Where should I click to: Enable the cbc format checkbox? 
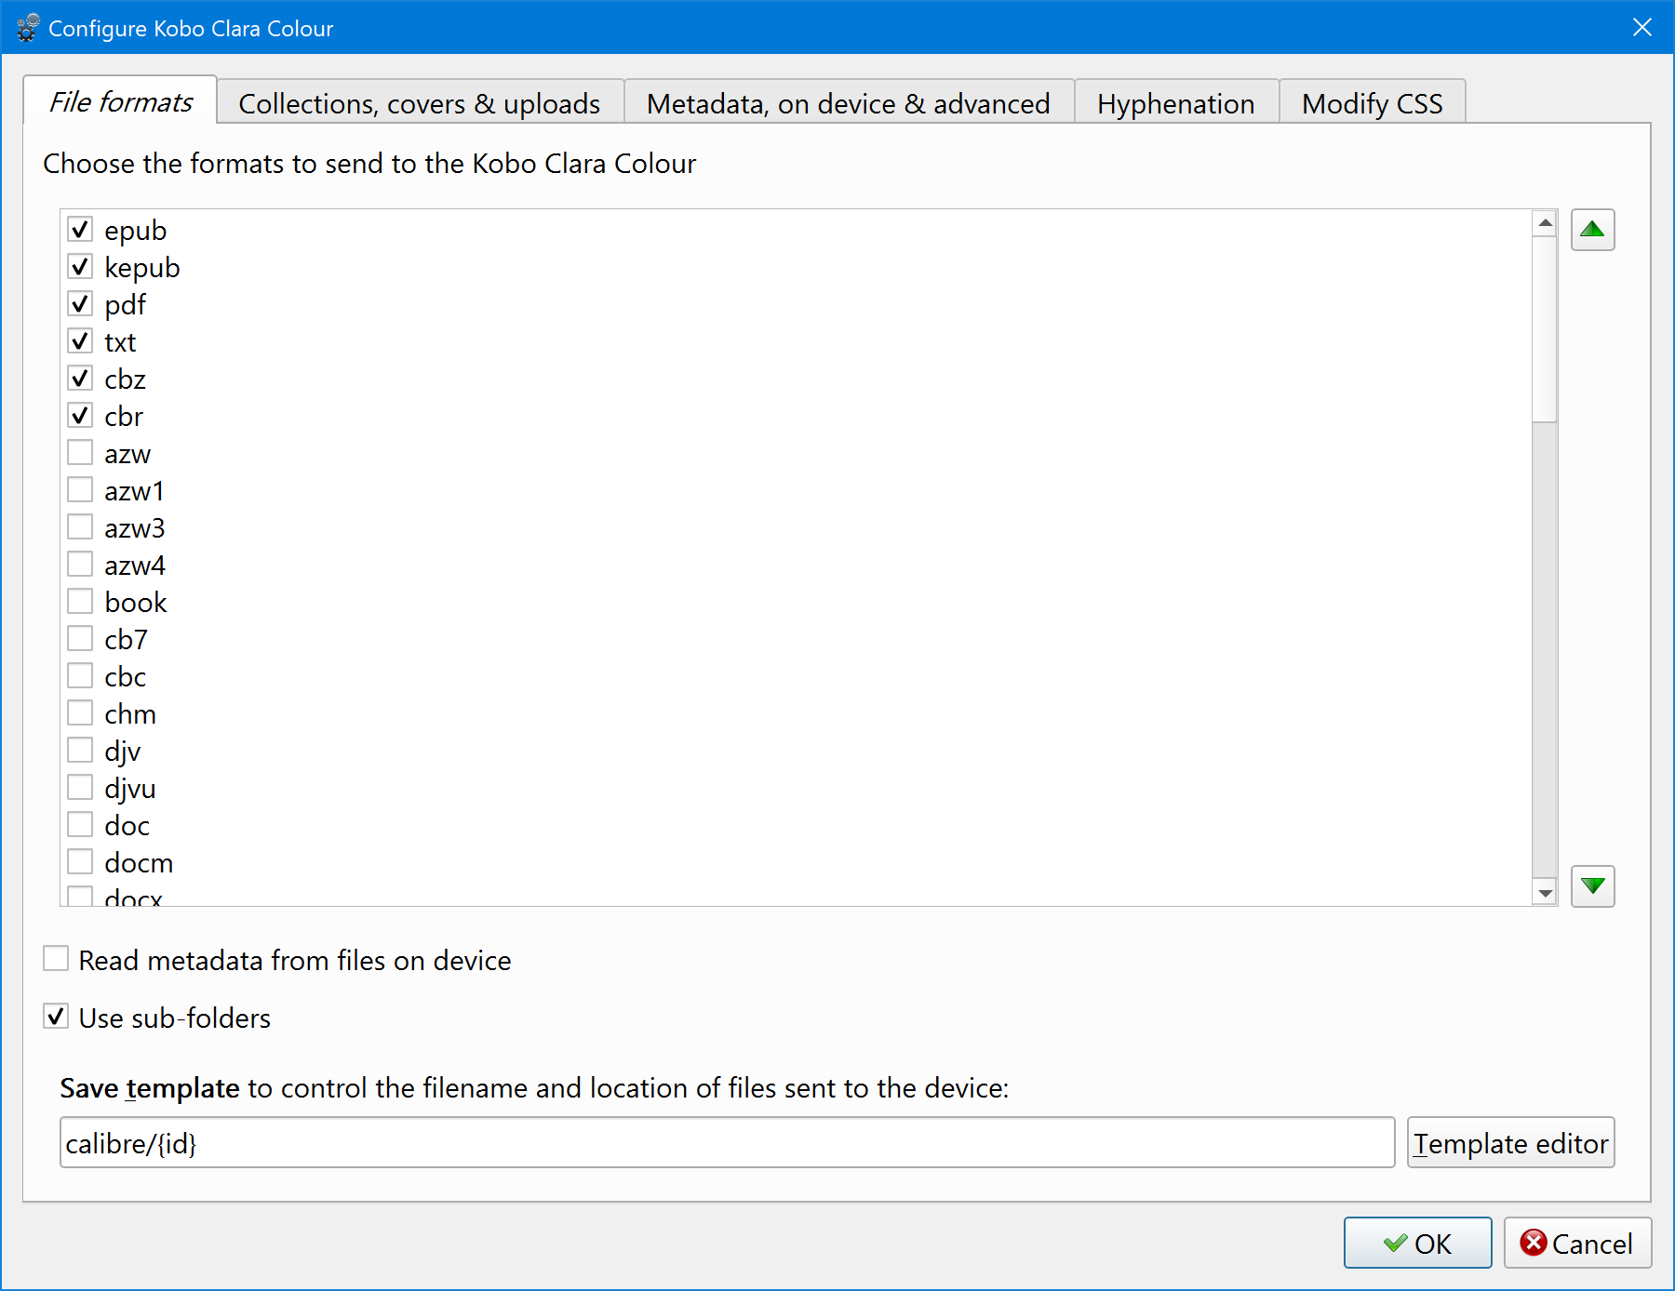pos(81,675)
